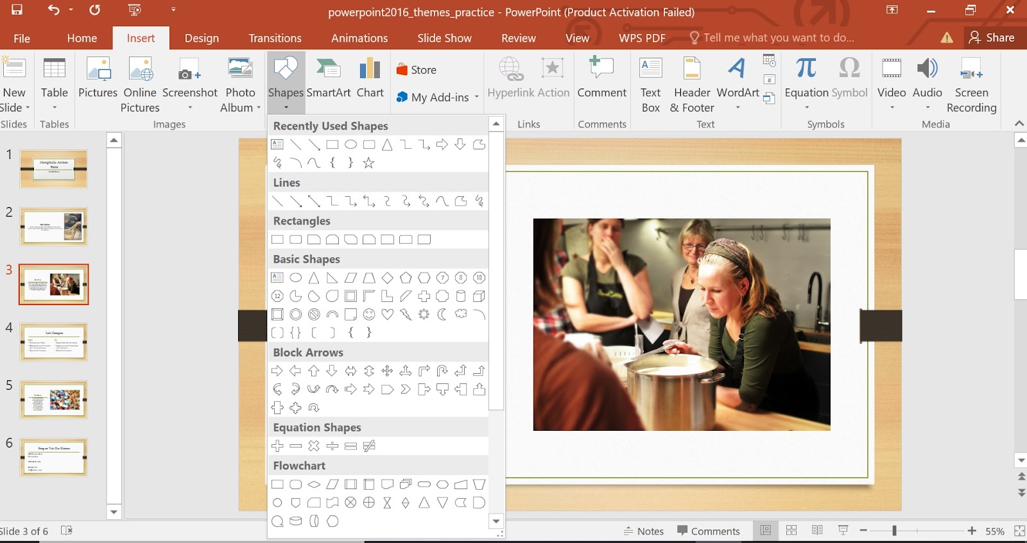This screenshot has height=543, width=1027.
Task: Open the File tab
Action: point(22,38)
